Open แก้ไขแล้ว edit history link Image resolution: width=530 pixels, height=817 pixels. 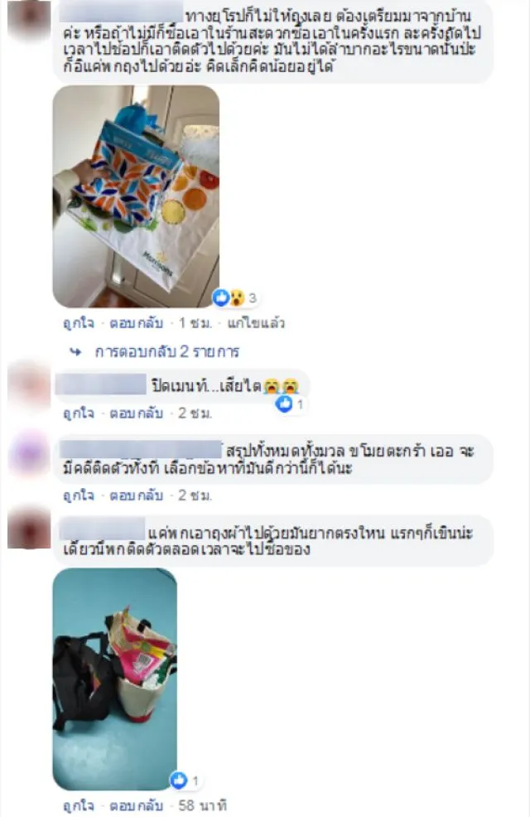[256, 323]
